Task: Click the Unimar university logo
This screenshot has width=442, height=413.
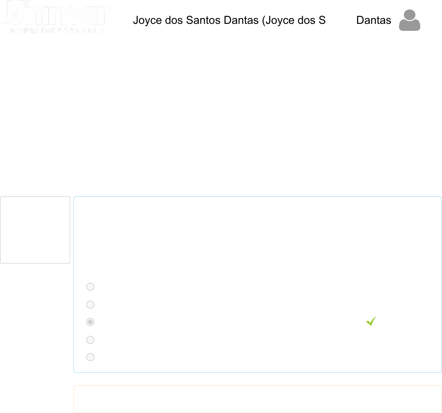Action: pyautogui.click(x=56, y=17)
